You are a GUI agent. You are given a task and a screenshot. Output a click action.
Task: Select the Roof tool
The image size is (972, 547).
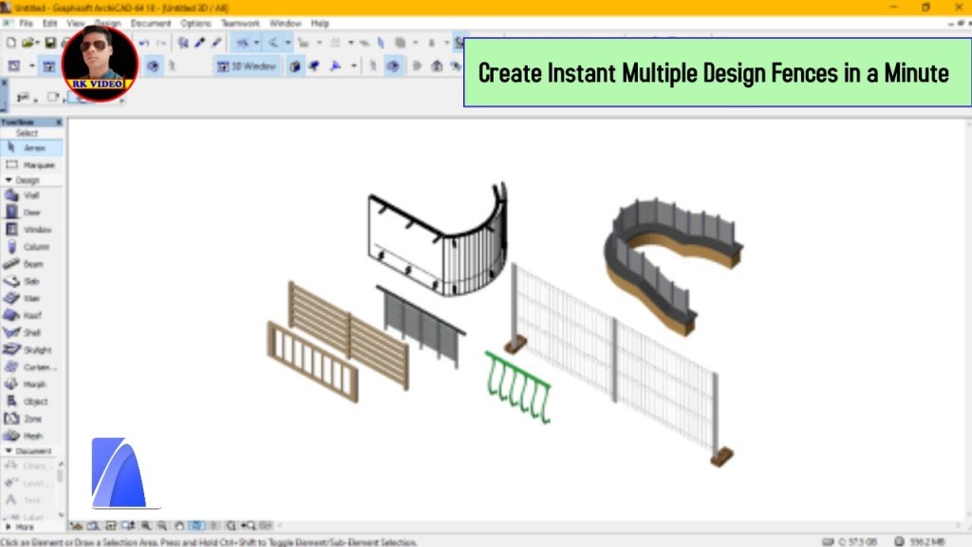[31, 315]
